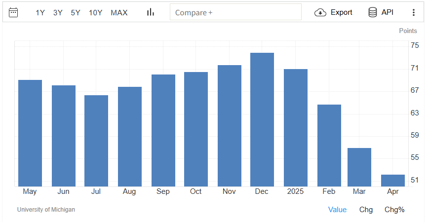428x222 pixels.
Task: Click the July bar in chart
Action: click(96, 141)
